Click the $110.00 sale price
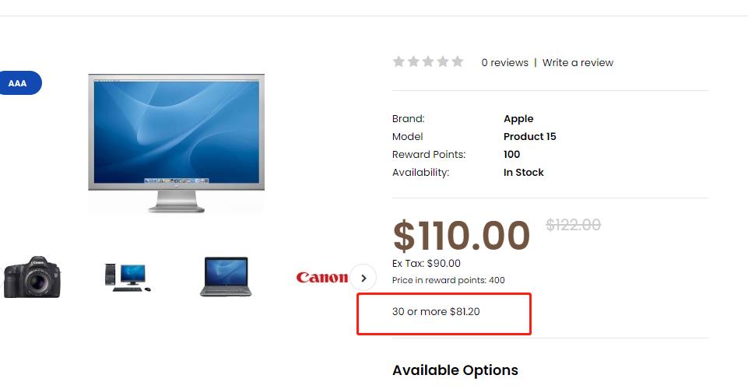The height and width of the screenshot is (389, 748). (x=462, y=236)
